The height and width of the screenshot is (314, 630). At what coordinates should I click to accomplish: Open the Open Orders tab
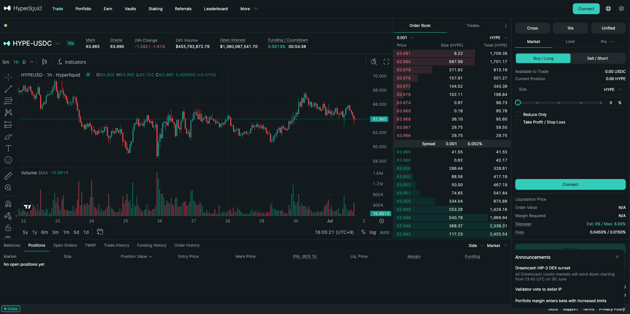click(x=65, y=245)
